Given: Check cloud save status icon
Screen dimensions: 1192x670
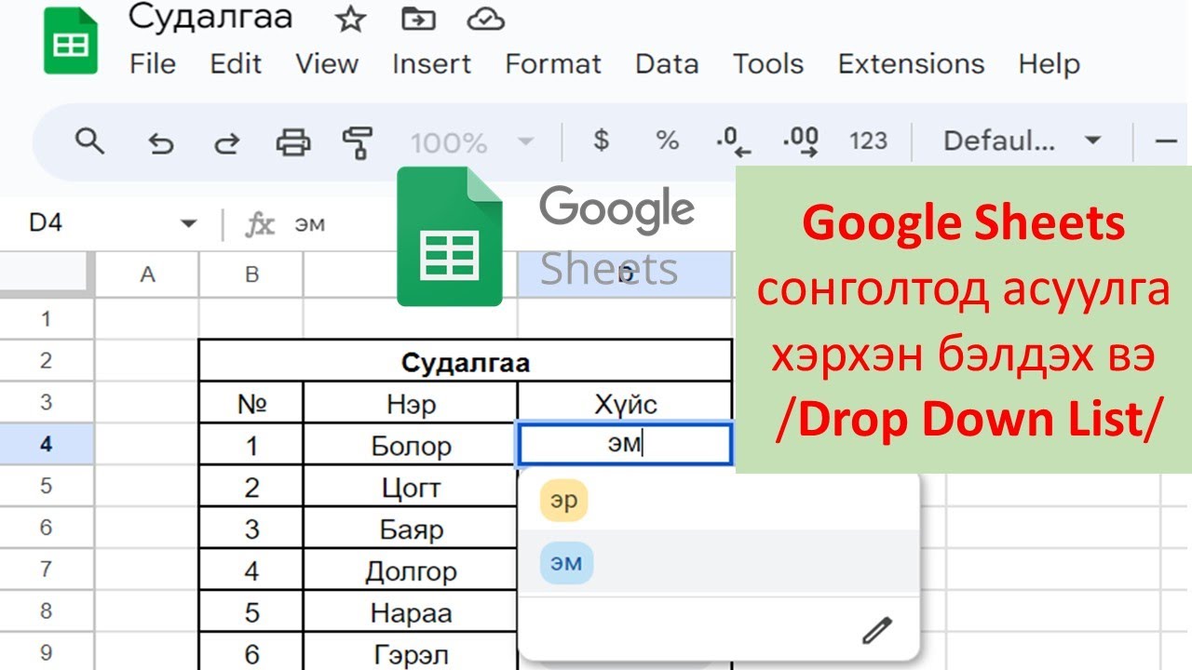Looking at the screenshot, I should pyautogui.click(x=485, y=19).
